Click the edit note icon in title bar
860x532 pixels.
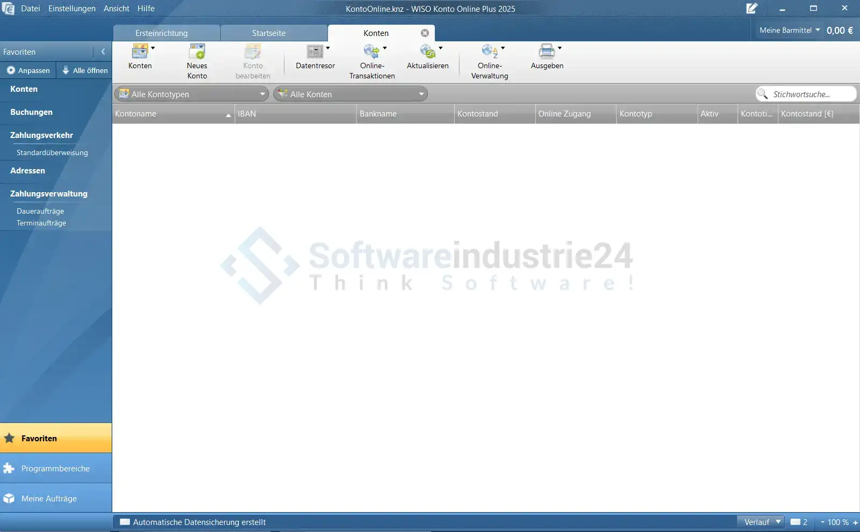point(752,9)
